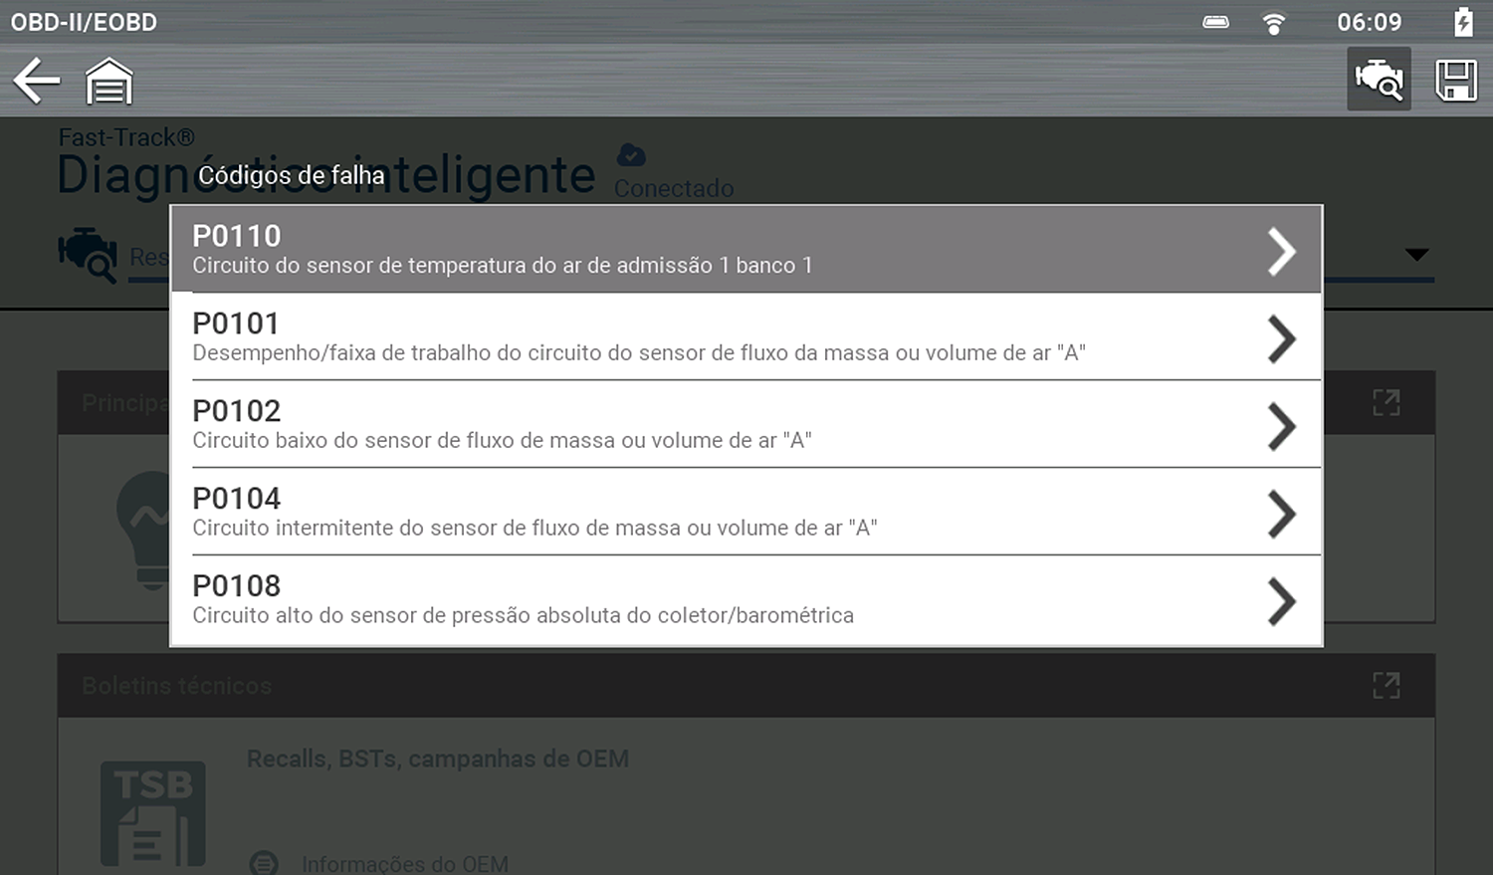Click the cloud connected status icon
Viewport: 1493px width, 875px height.
(631, 155)
